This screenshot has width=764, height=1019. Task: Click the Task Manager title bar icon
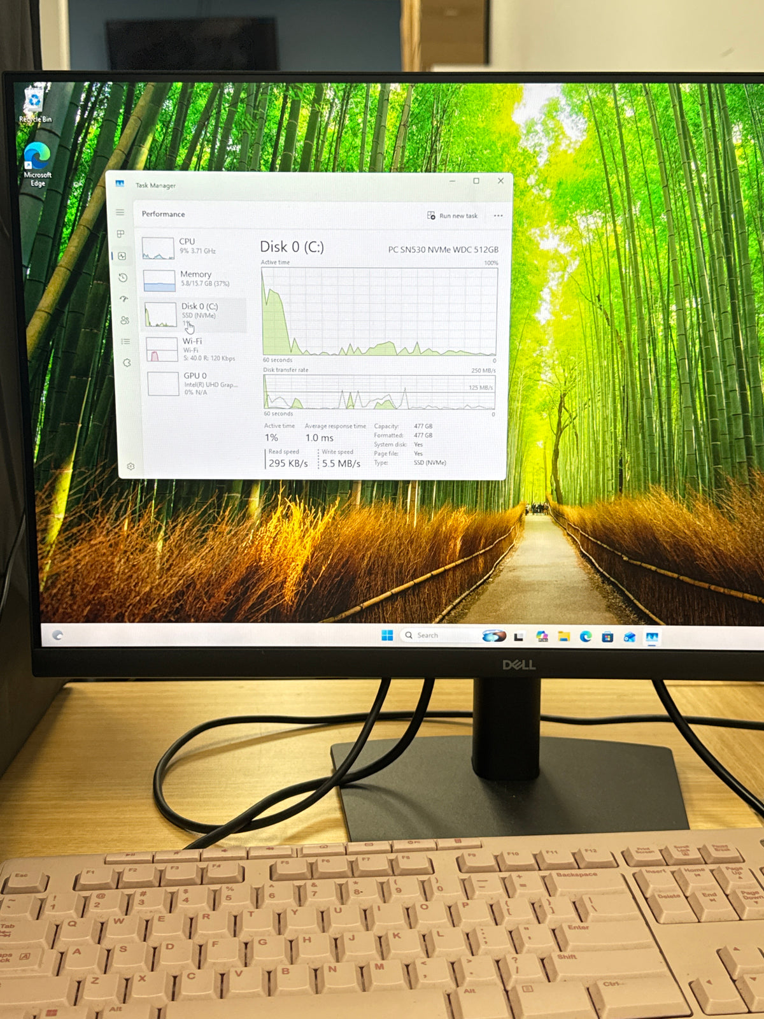(x=120, y=184)
